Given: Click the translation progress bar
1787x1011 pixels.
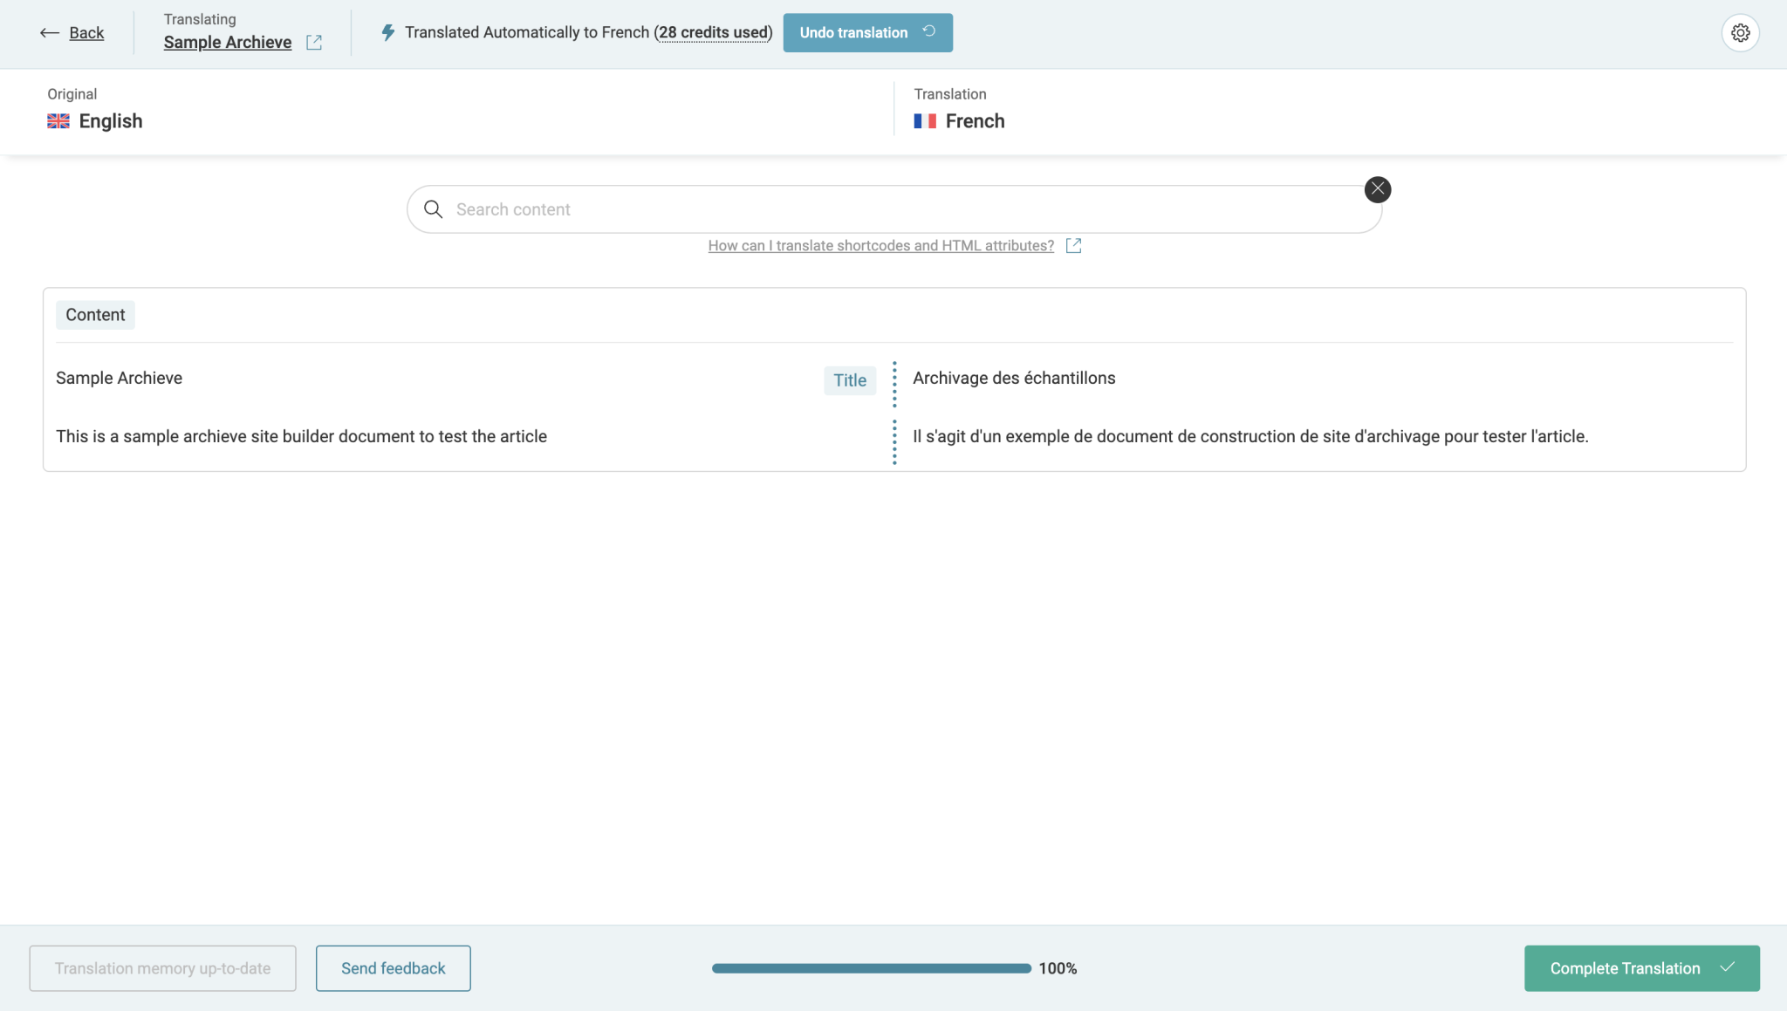Looking at the screenshot, I should (x=871, y=968).
